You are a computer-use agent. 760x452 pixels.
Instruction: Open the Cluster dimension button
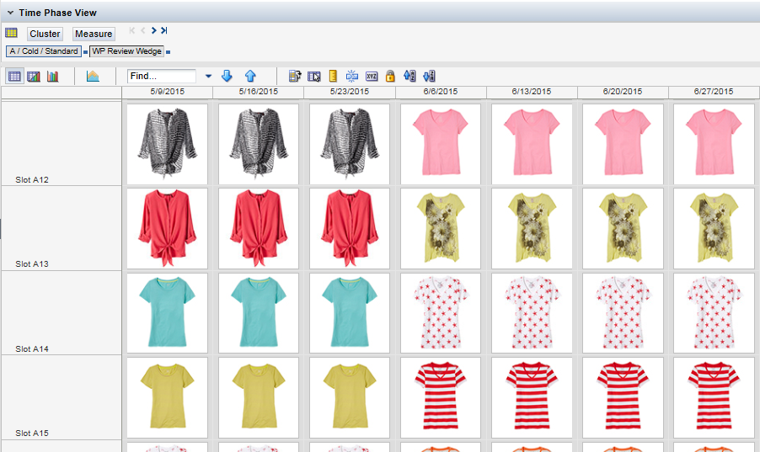point(45,34)
